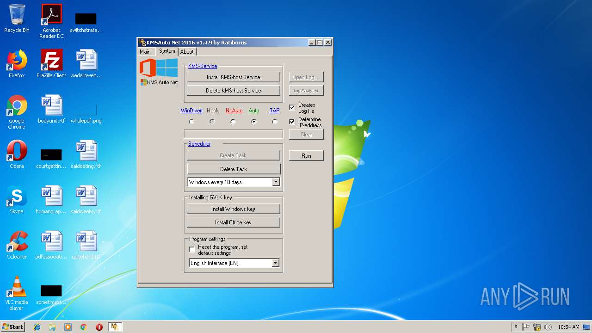592x333 pixels.
Task: Click the 10:54 AM system clock
Action: pyautogui.click(x=568, y=327)
